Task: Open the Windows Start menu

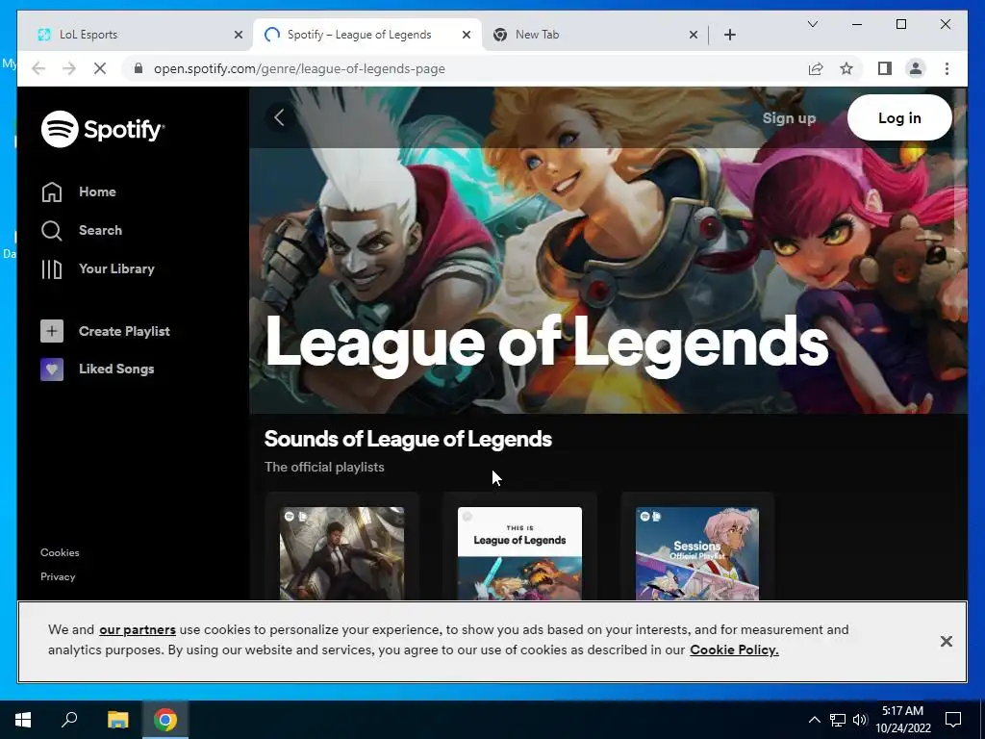Action: click(23, 720)
